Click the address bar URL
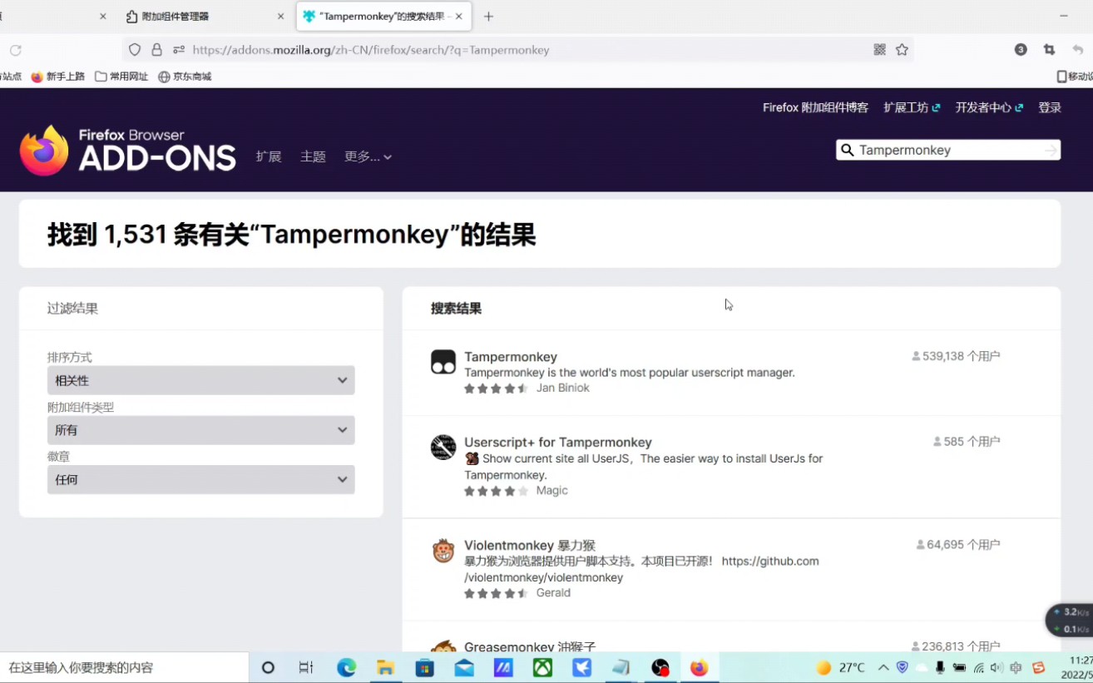1093x683 pixels. pos(371,50)
